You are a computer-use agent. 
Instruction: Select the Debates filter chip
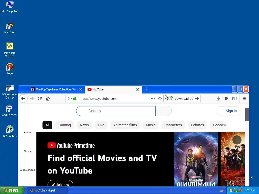coord(197,125)
